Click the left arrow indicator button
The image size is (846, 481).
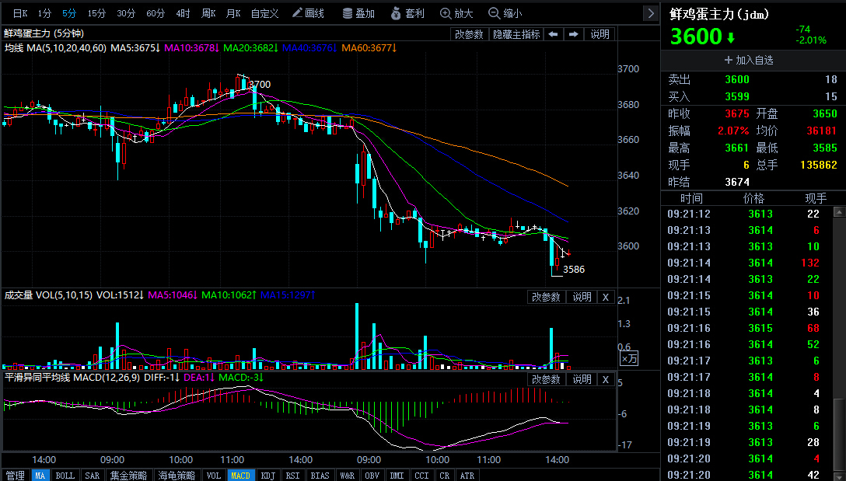point(553,34)
